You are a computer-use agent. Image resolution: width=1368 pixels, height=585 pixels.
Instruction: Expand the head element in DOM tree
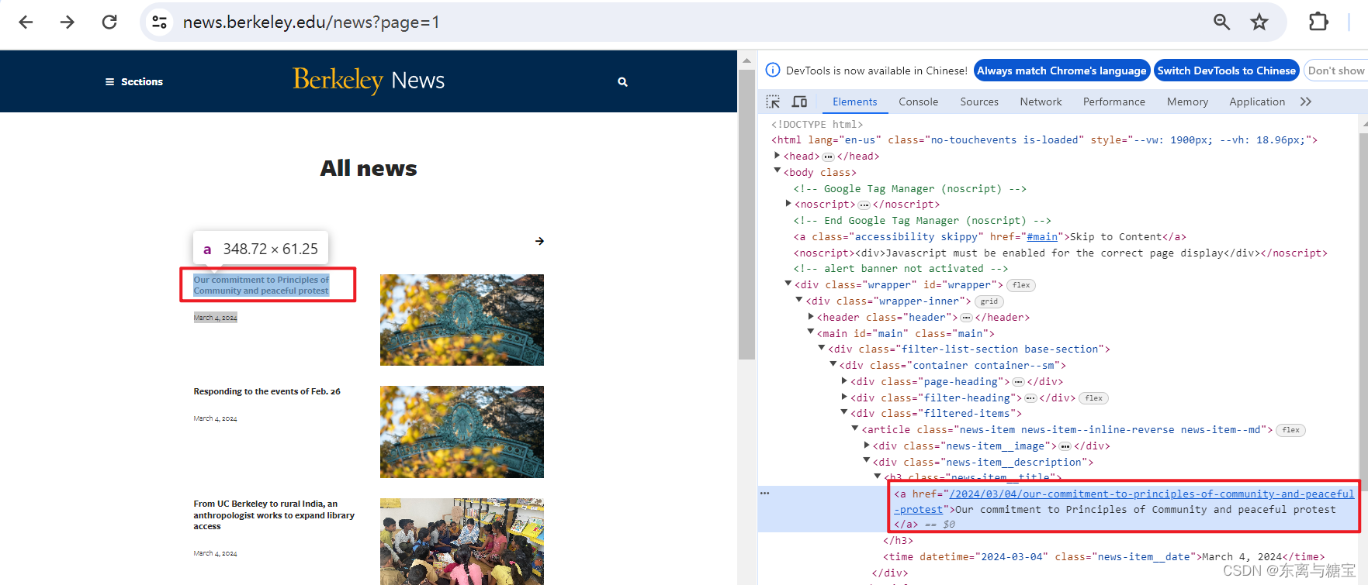click(778, 156)
